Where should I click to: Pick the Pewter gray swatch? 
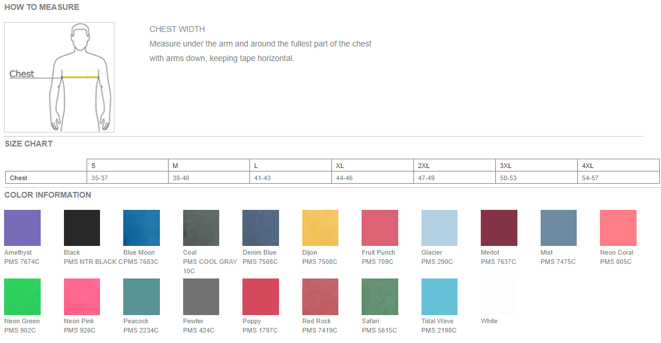[x=201, y=296]
